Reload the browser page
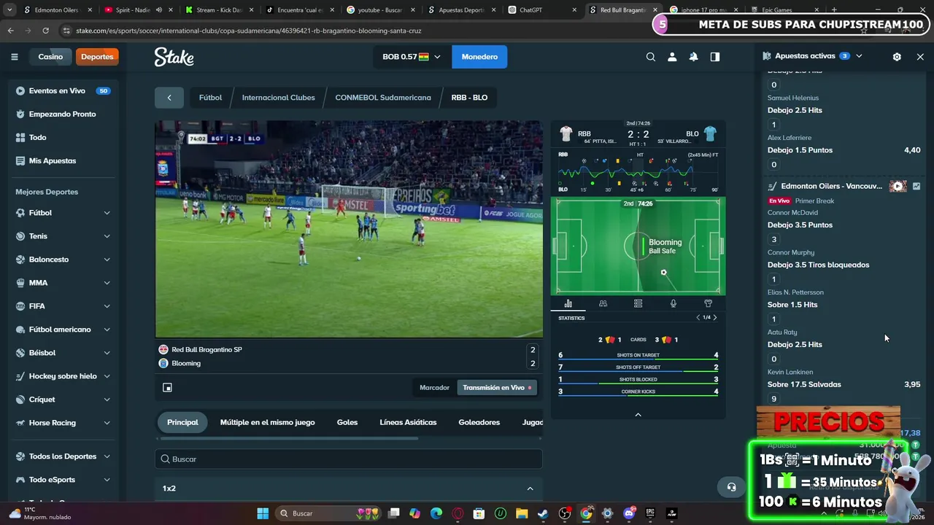Screen dimensions: 934x525 [45, 31]
